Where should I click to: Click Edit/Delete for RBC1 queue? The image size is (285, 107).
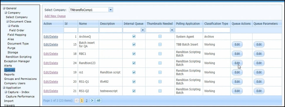tap(51, 54)
